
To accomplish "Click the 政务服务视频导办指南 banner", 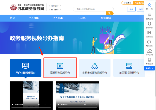I will [x=72, y=38].
